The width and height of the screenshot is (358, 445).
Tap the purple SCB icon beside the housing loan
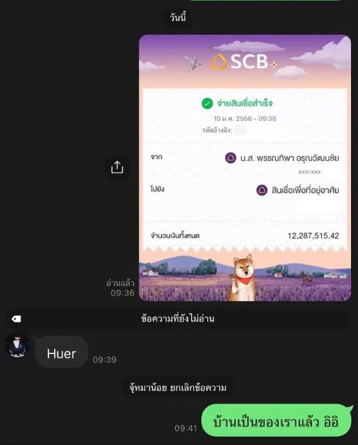(x=262, y=190)
